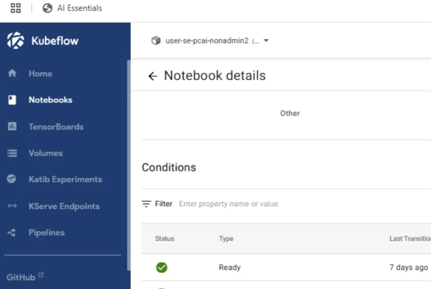Select the Other tab
Image resolution: width=431 pixels, height=289 pixels.
click(290, 113)
